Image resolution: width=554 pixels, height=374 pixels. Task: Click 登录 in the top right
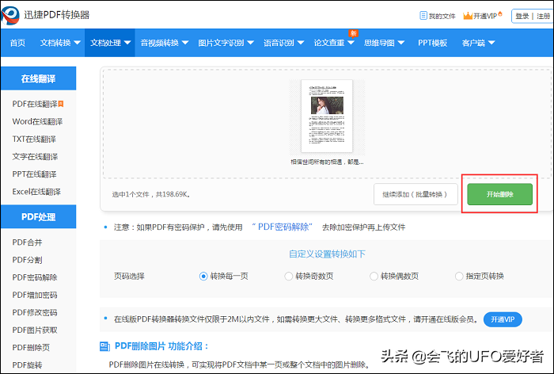point(522,16)
